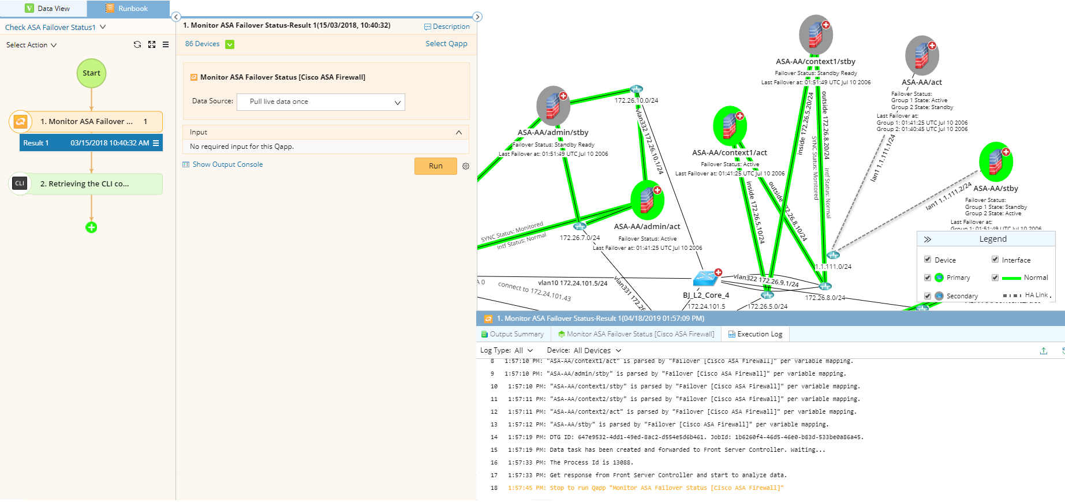Viewport: 1065px width, 502px height.
Task: Click the Run button
Action: [x=436, y=166]
